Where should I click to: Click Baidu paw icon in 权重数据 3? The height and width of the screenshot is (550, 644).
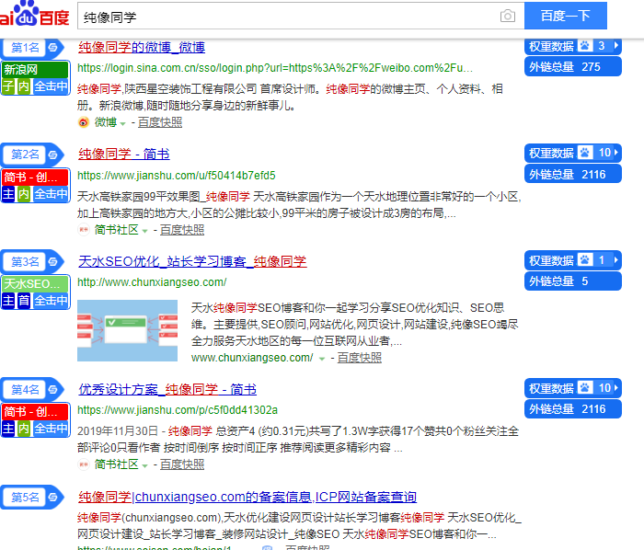pyautogui.click(x=585, y=46)
